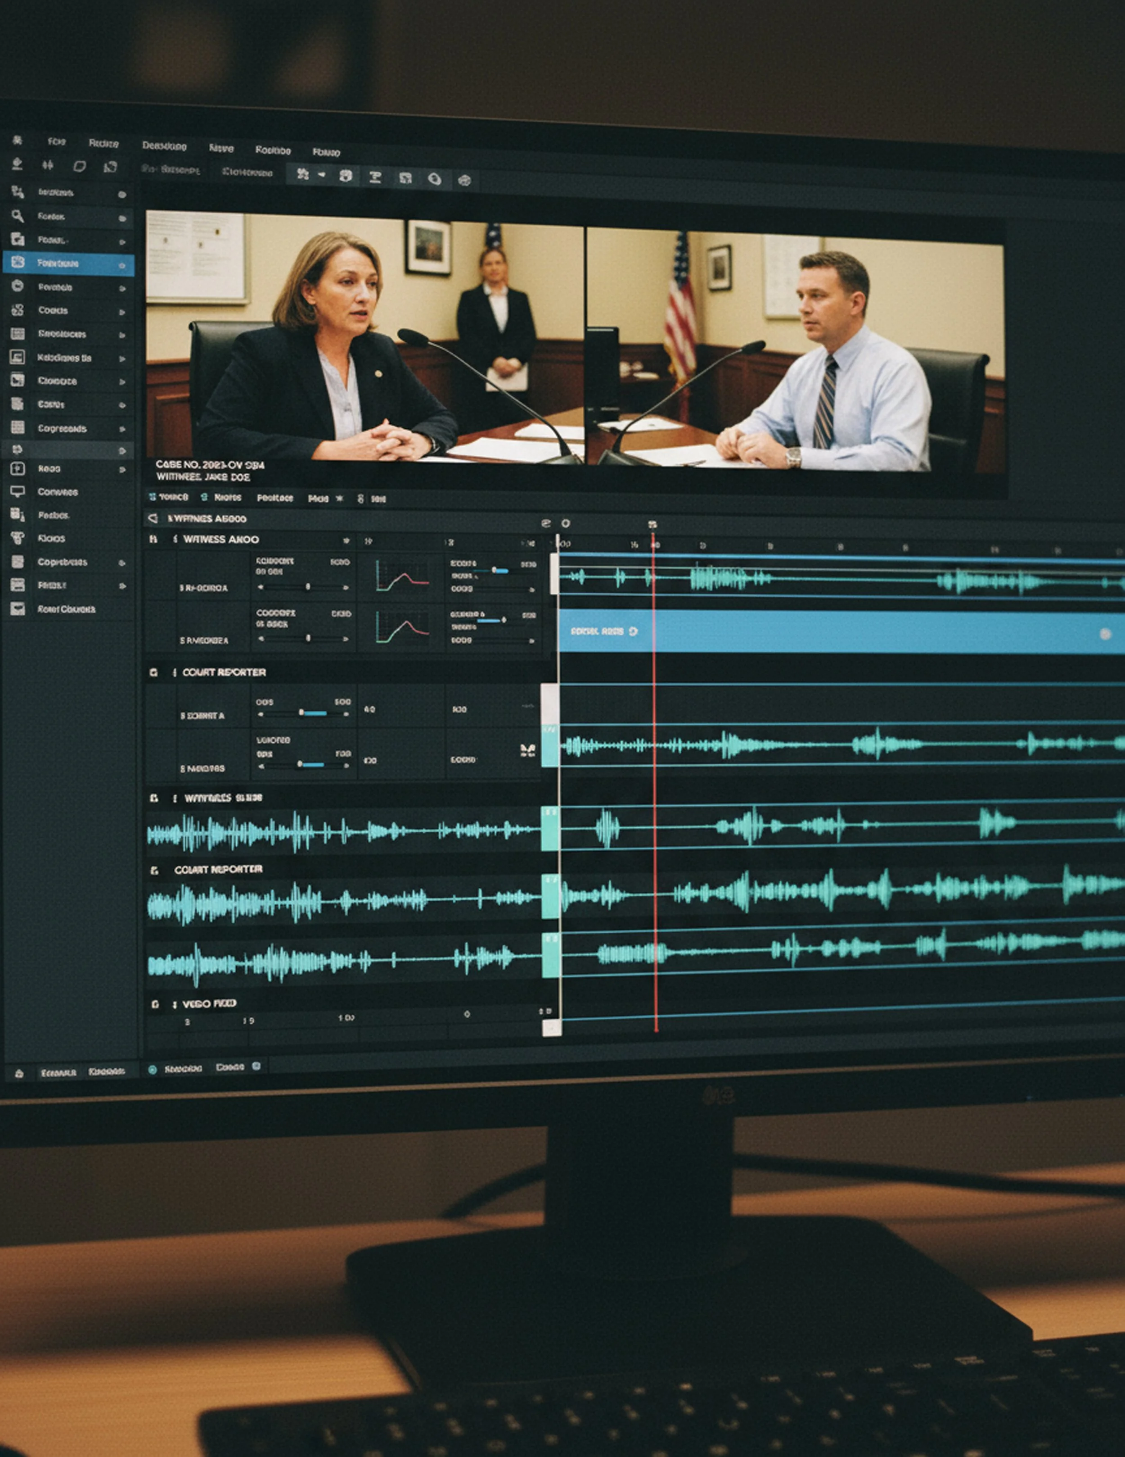Click the envelope icon at the sidebar bottom
Image resolution: width=1125 pixels, height=1457 pixels.
(18, 608)
